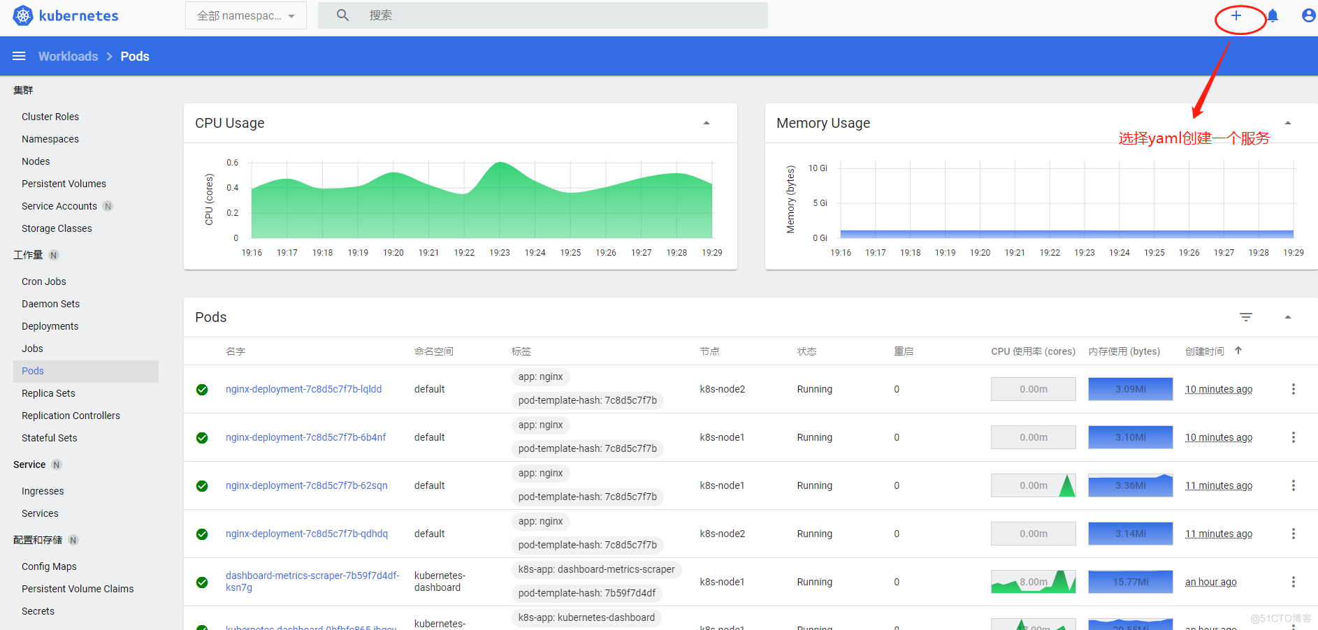Viewport: 1318px width, 630px height.
Task: Open Replica Sets in sidebar
Action: [x=48, y=393]
